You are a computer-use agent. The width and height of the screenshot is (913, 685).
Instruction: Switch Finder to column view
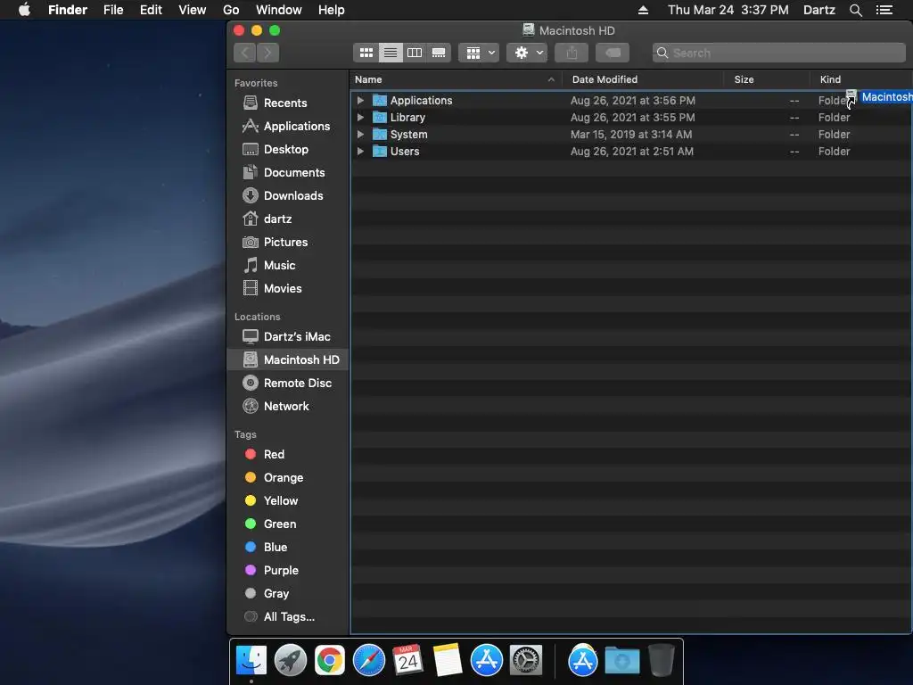coord(415,53)
